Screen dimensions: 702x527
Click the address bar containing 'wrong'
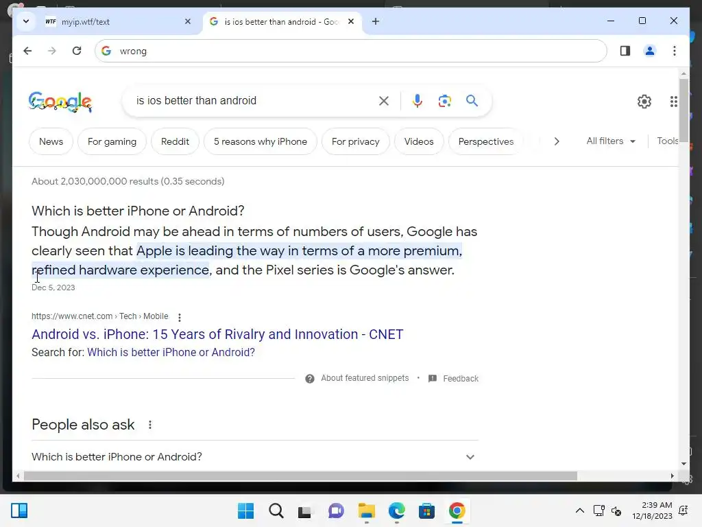click(x=350, y=51)
